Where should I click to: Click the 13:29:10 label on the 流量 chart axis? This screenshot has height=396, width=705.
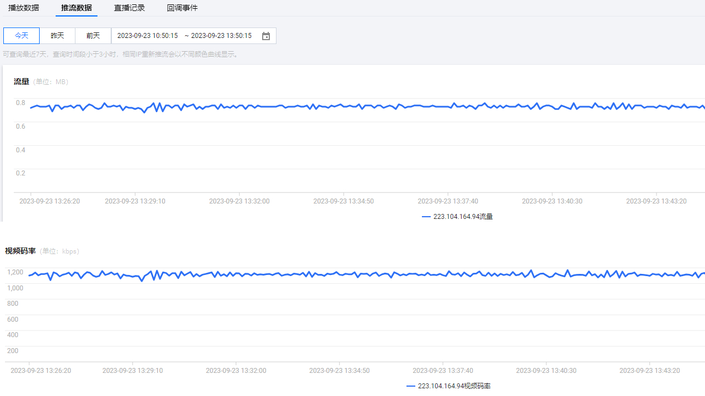coord(135,201)
